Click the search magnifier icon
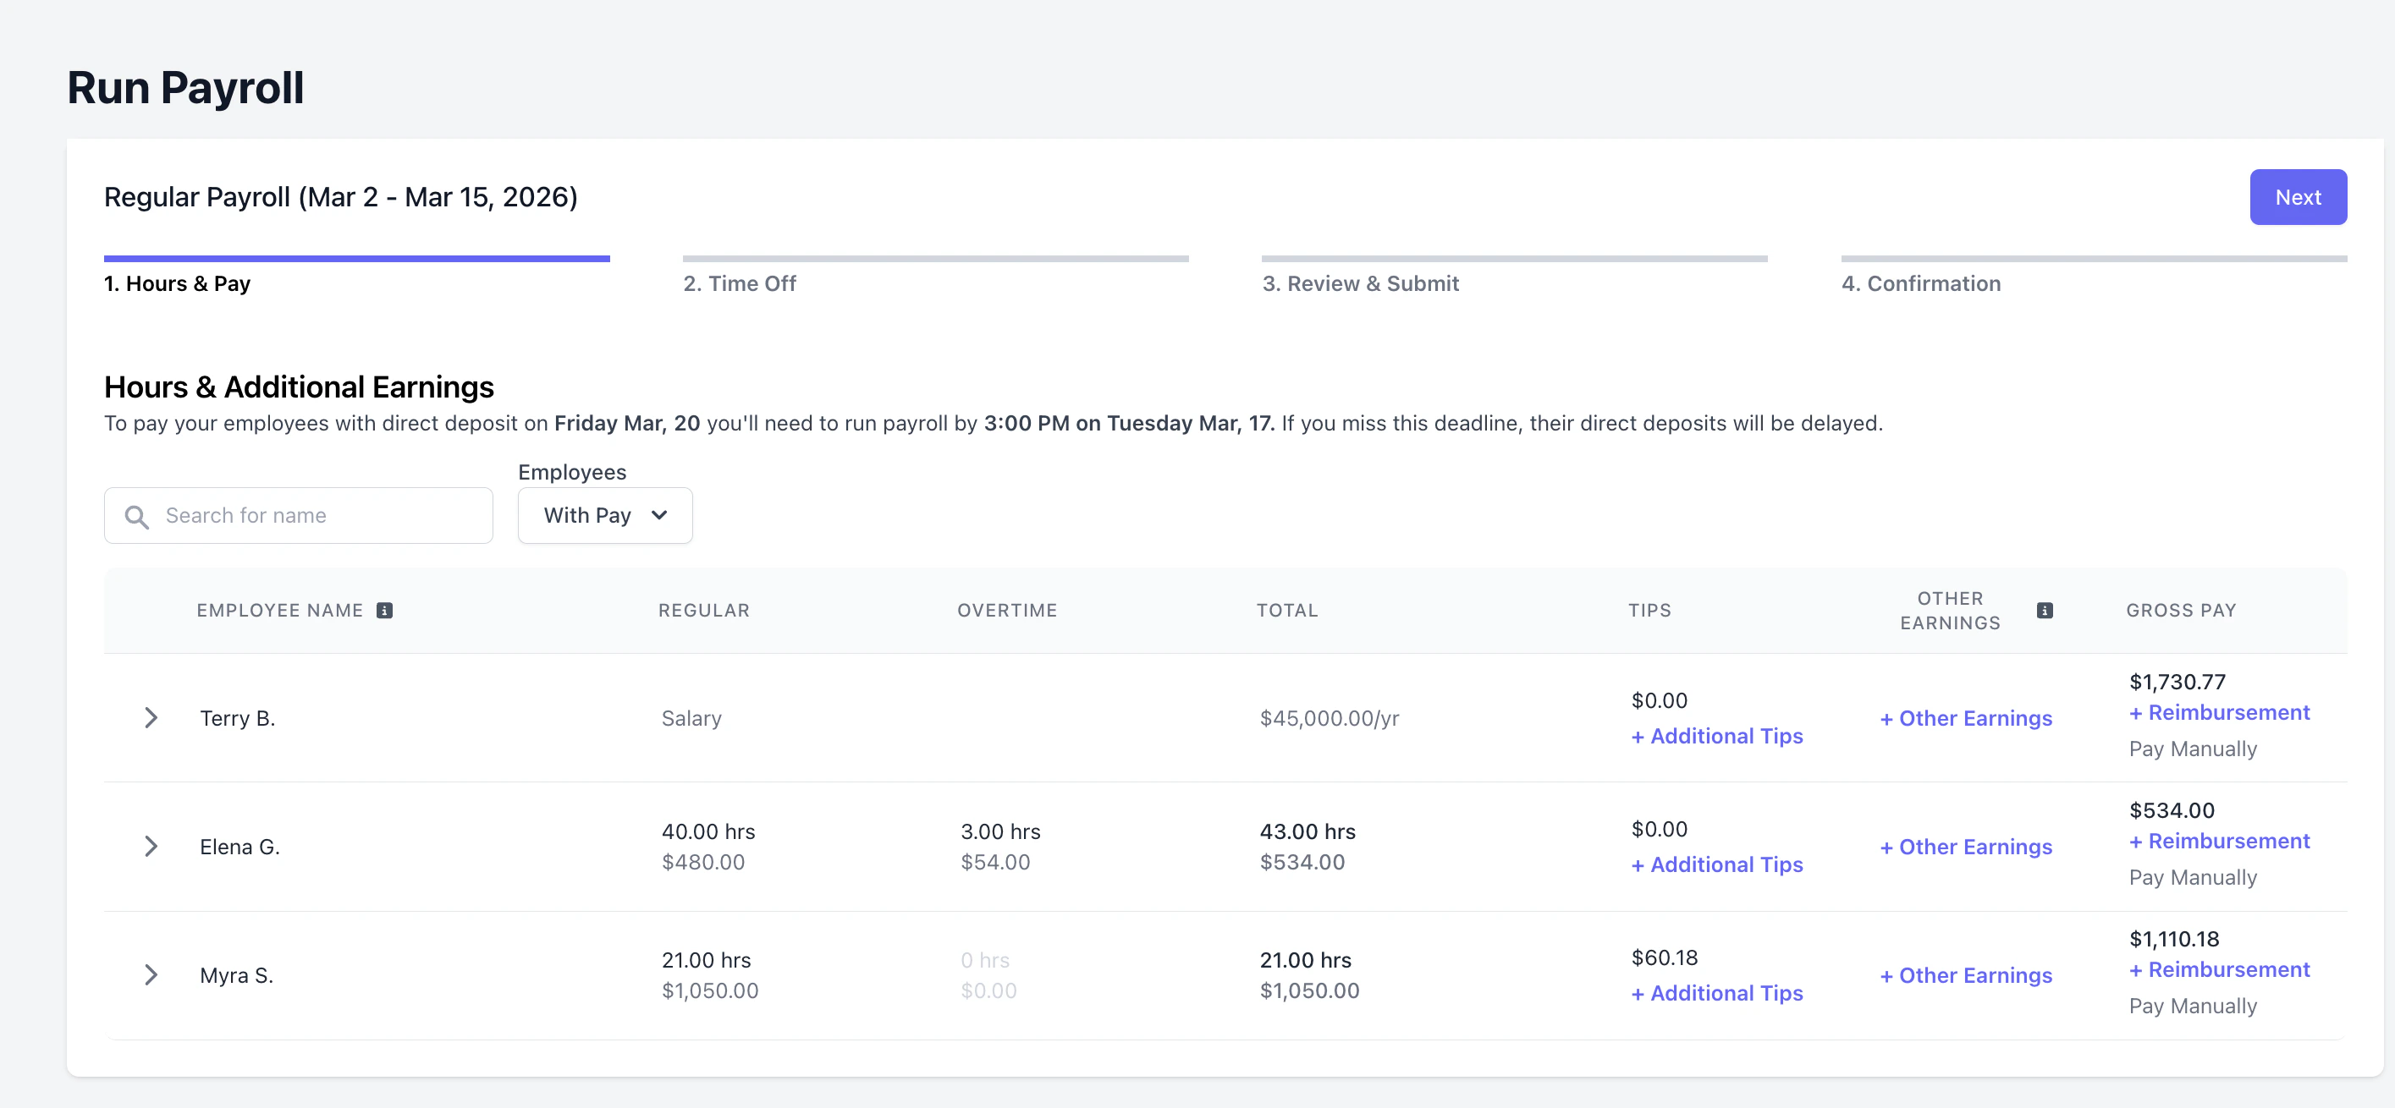The height and width of the screenshot is (1108, 2395). [136, 517]
